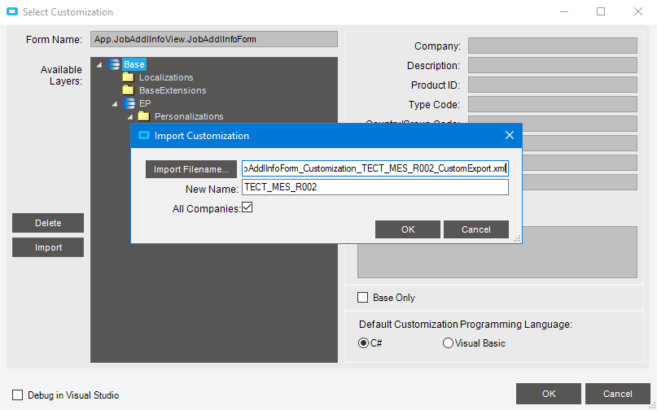Click the Import button on left

point(48,247)
